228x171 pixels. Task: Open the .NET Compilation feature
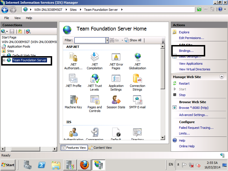coord(95,61)
